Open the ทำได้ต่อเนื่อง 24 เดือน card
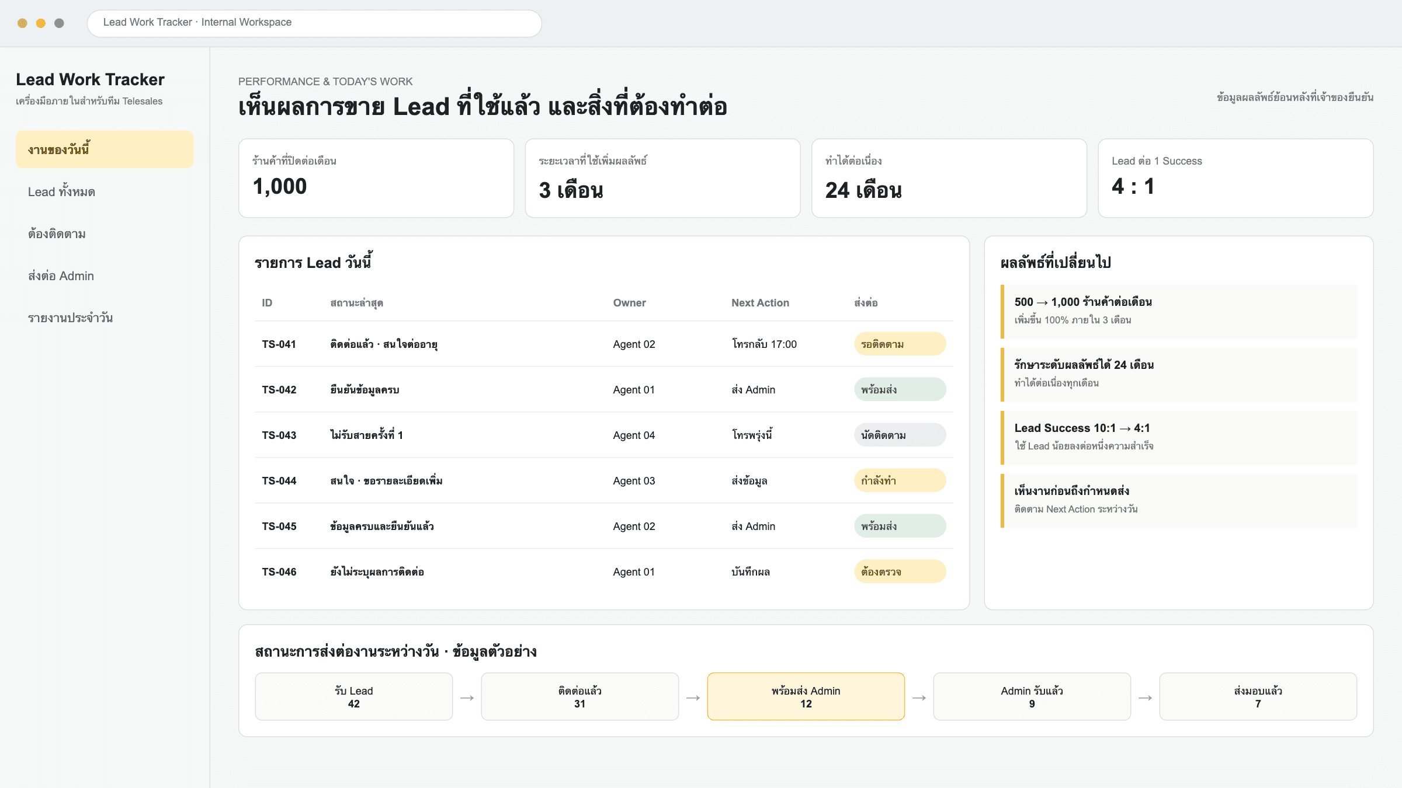Image resolution: width=1402 pixels, height=788 pixels. coord(949,178)
